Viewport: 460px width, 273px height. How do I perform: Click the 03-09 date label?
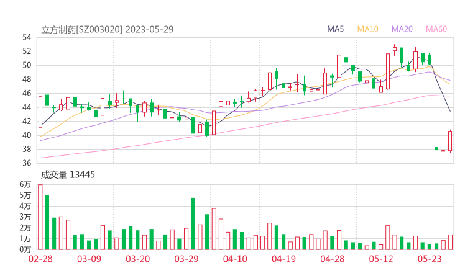tap(89, 259)
